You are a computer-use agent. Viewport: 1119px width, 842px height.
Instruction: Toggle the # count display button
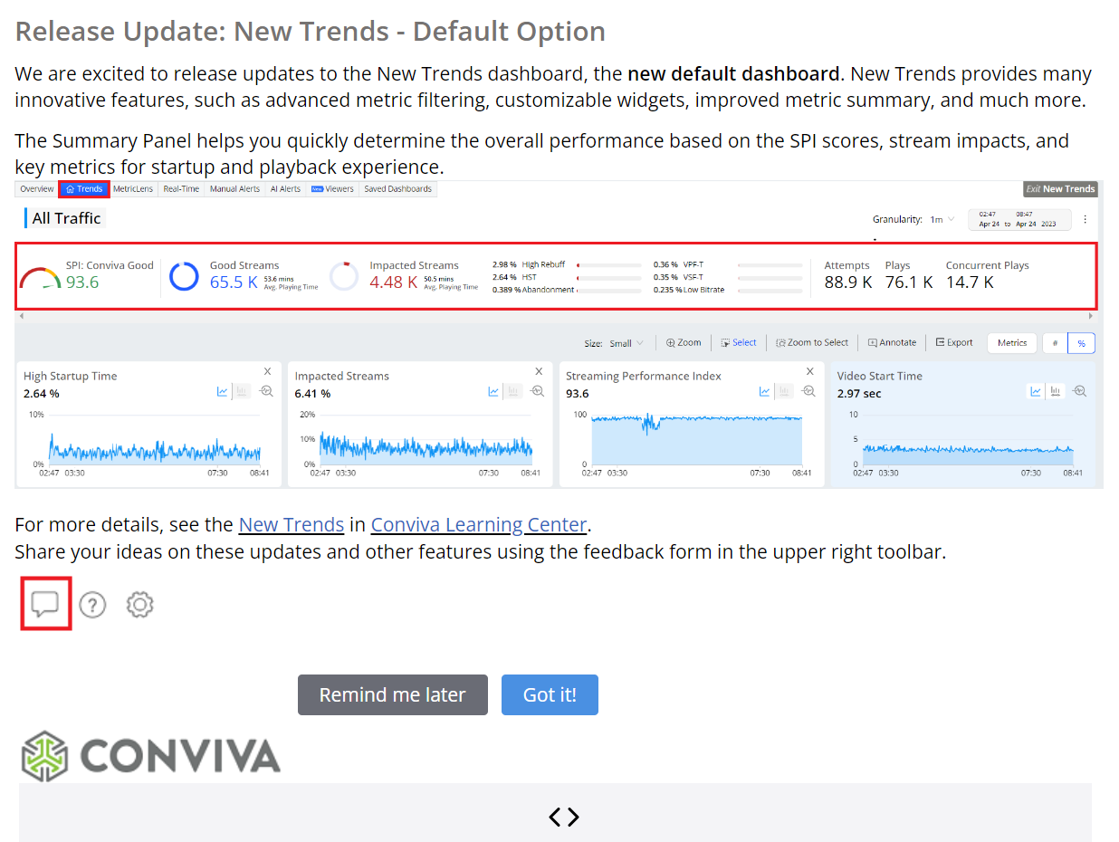tap(1055, 343)
